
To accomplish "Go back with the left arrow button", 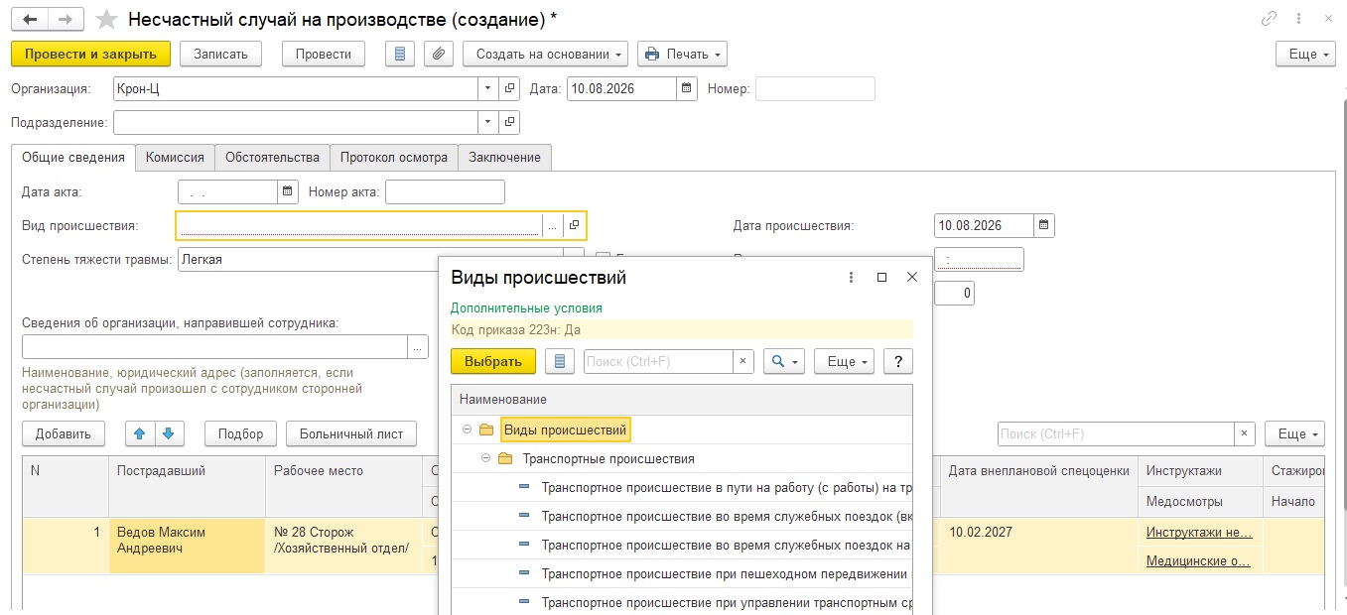I will click(29, 19).
